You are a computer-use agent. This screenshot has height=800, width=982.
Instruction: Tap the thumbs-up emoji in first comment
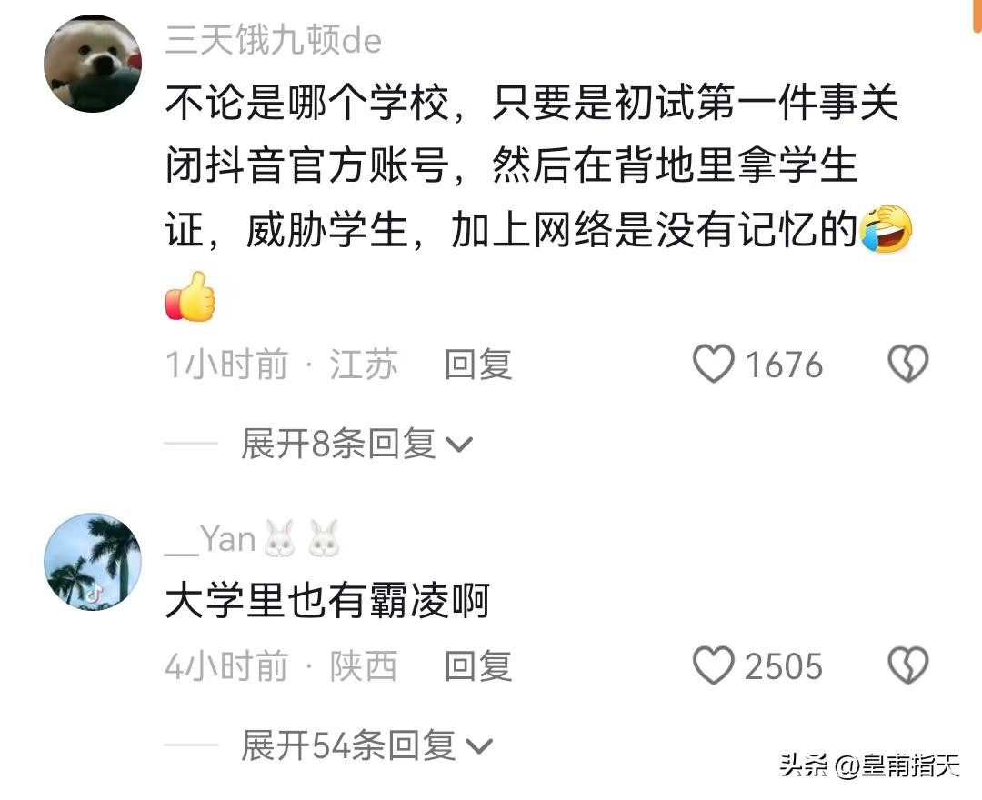[190, 296]
